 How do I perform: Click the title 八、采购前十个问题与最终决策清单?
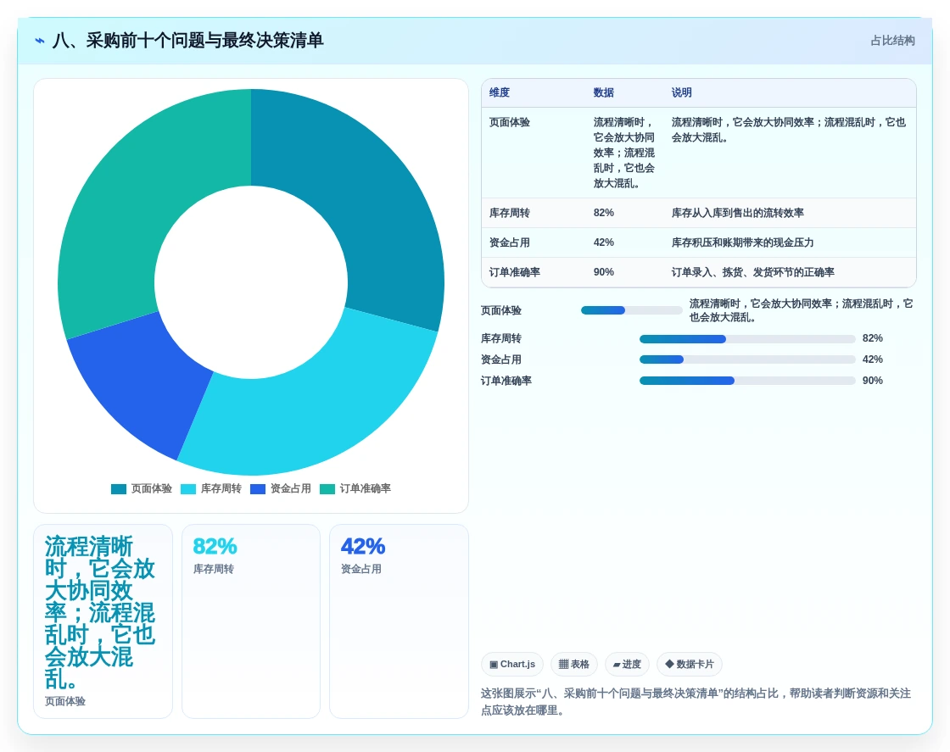(x=187, y=41)
